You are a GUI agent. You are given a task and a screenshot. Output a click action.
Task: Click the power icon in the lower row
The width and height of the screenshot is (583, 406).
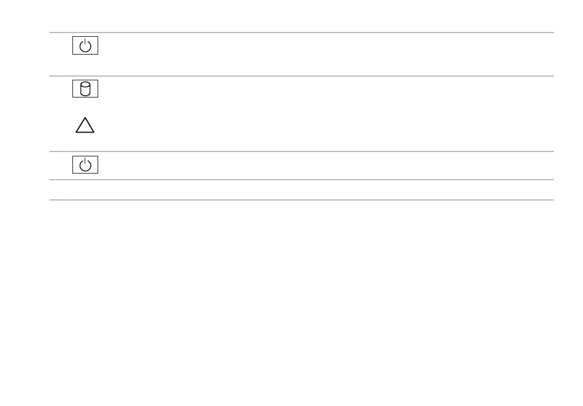tap(85, 164)
